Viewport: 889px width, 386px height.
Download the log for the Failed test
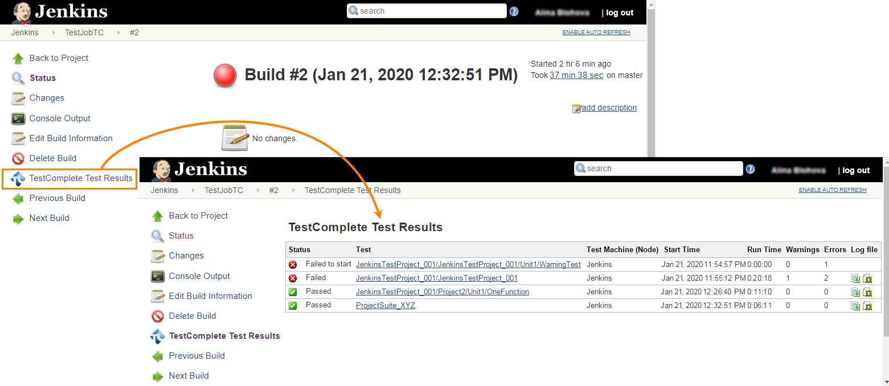(855, 278)
